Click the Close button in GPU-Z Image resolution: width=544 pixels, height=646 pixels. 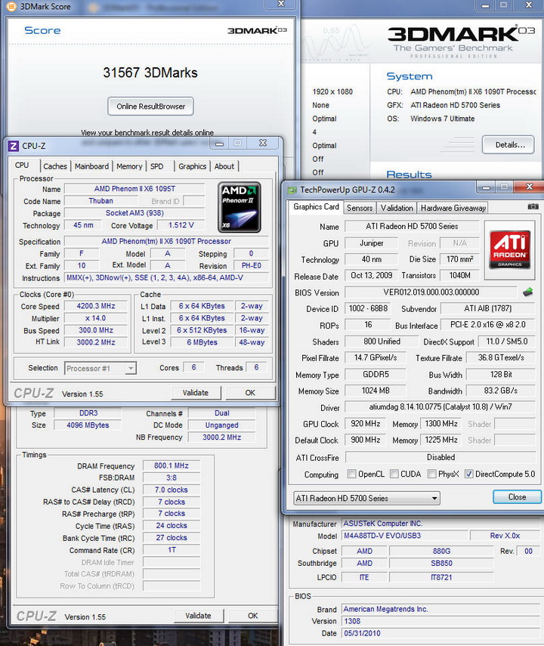point(517,497)
